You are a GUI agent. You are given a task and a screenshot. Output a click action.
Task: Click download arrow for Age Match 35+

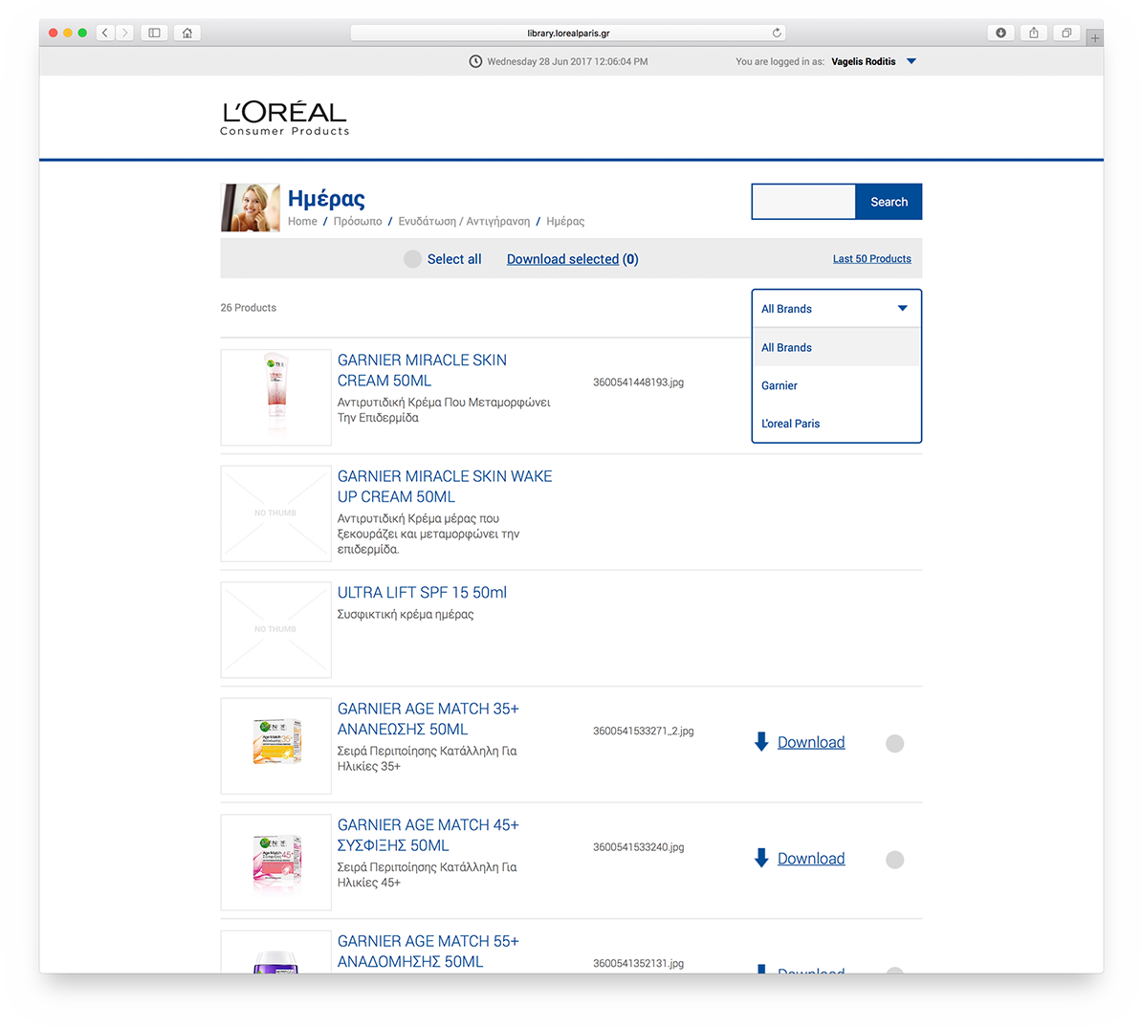point(761,742)
